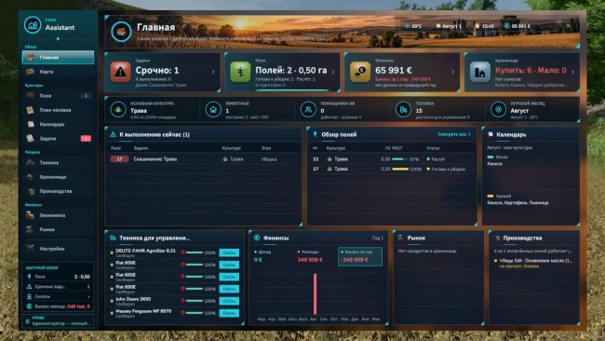This screenshot has width=605, height=341.
Task: Click the Хранилища sidebar icon
Action: tap(30, 177)
